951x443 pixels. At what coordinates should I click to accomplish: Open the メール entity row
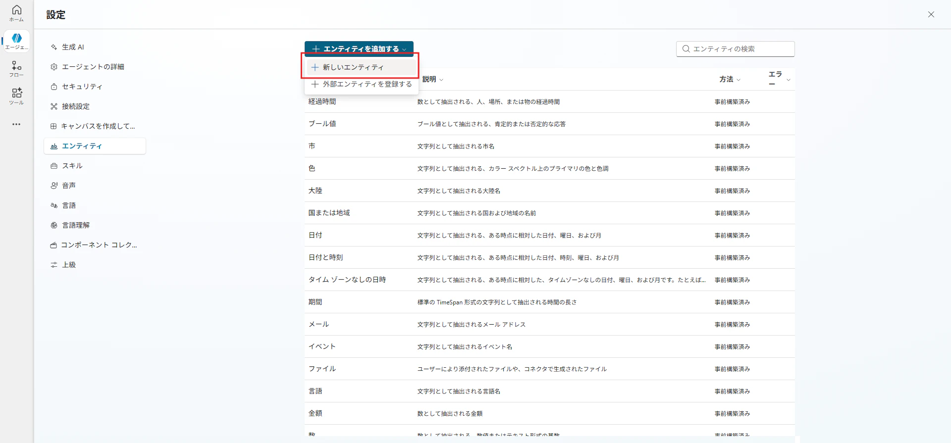550,324
